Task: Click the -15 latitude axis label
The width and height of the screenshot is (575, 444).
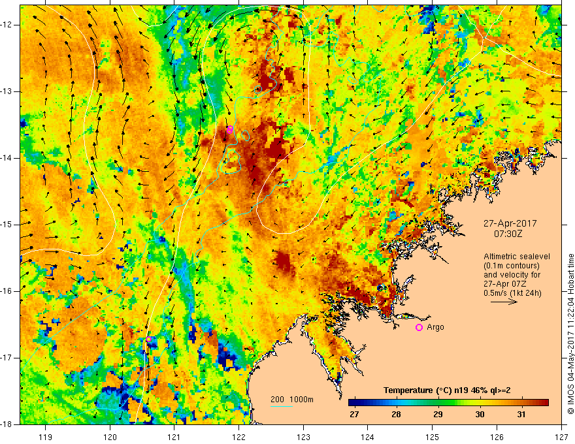Action: (x=7, y=225)
